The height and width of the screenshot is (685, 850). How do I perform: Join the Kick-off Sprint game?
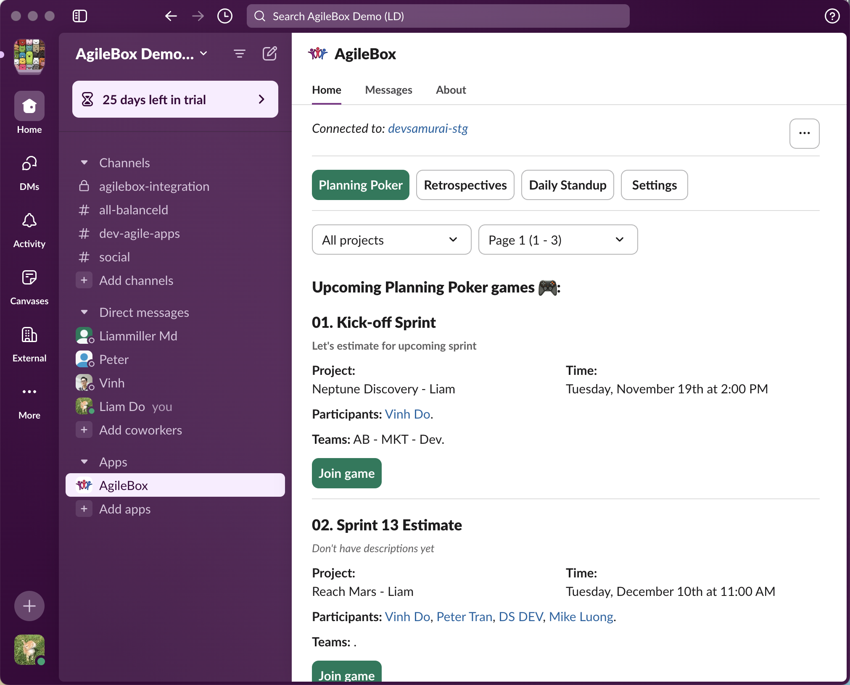point(346,473)
